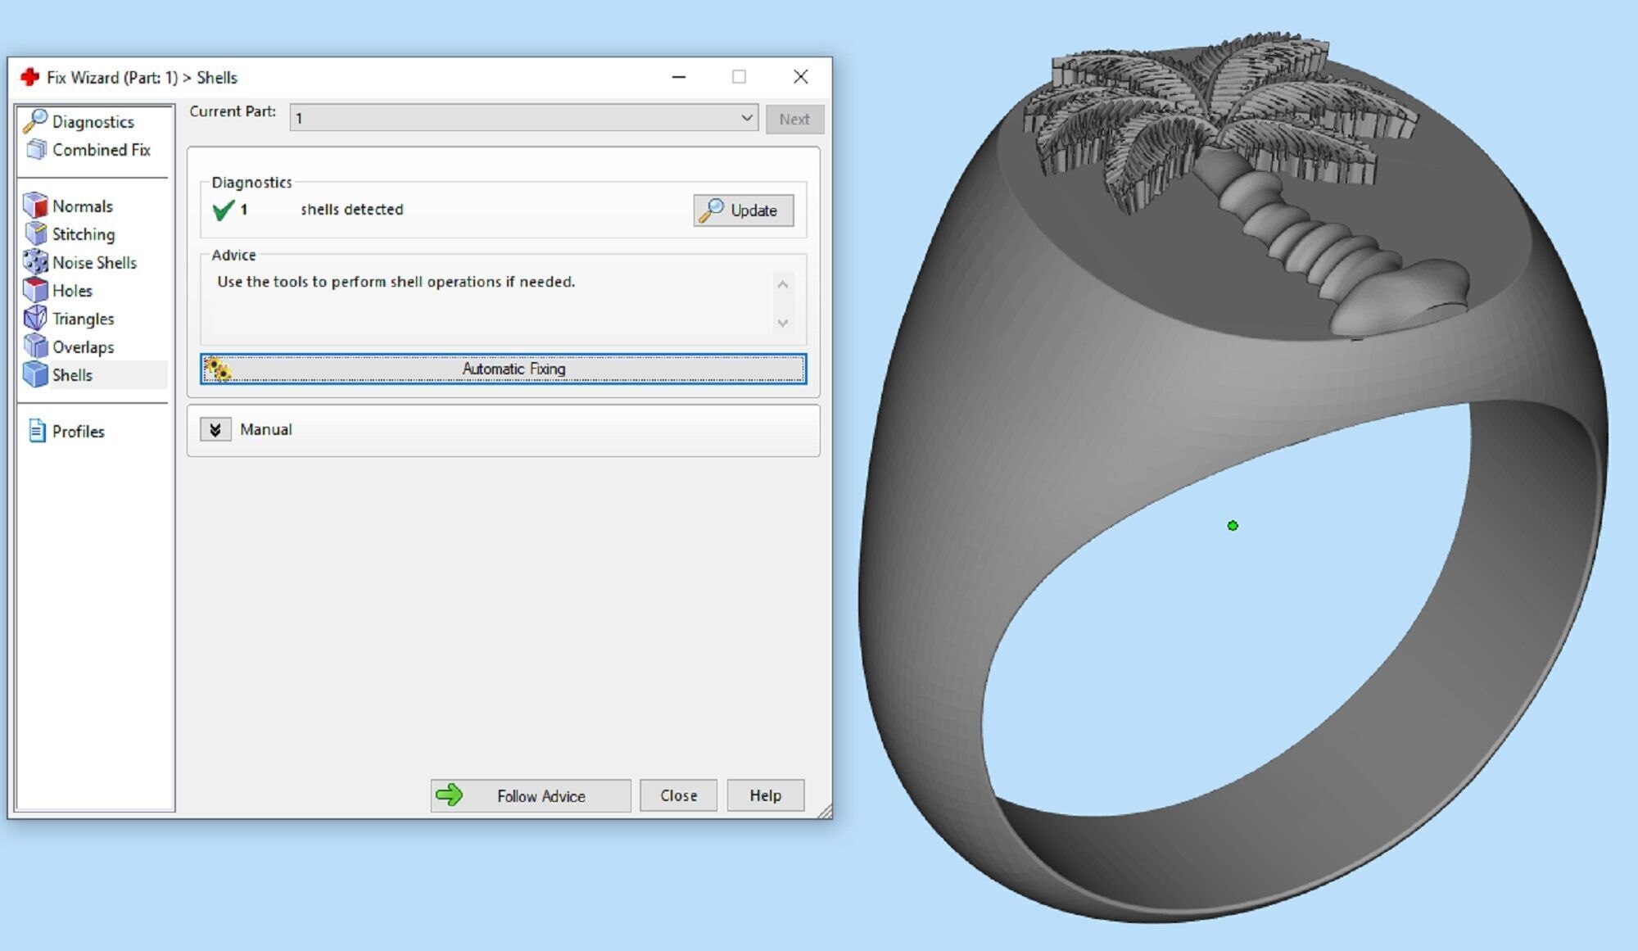The width and height of the screenshot is (1638, 951).
Task: Select the Shells blue cube icon
Action: (36, 374)
